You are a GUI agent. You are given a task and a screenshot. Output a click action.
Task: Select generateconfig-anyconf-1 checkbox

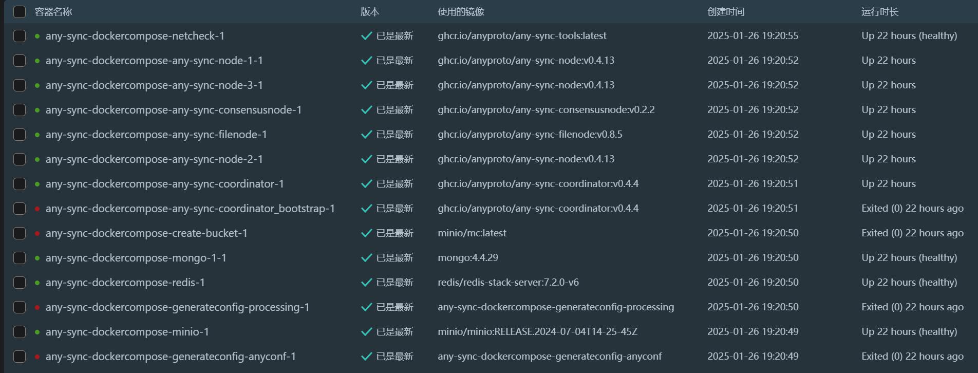click(x=20, y=357)
